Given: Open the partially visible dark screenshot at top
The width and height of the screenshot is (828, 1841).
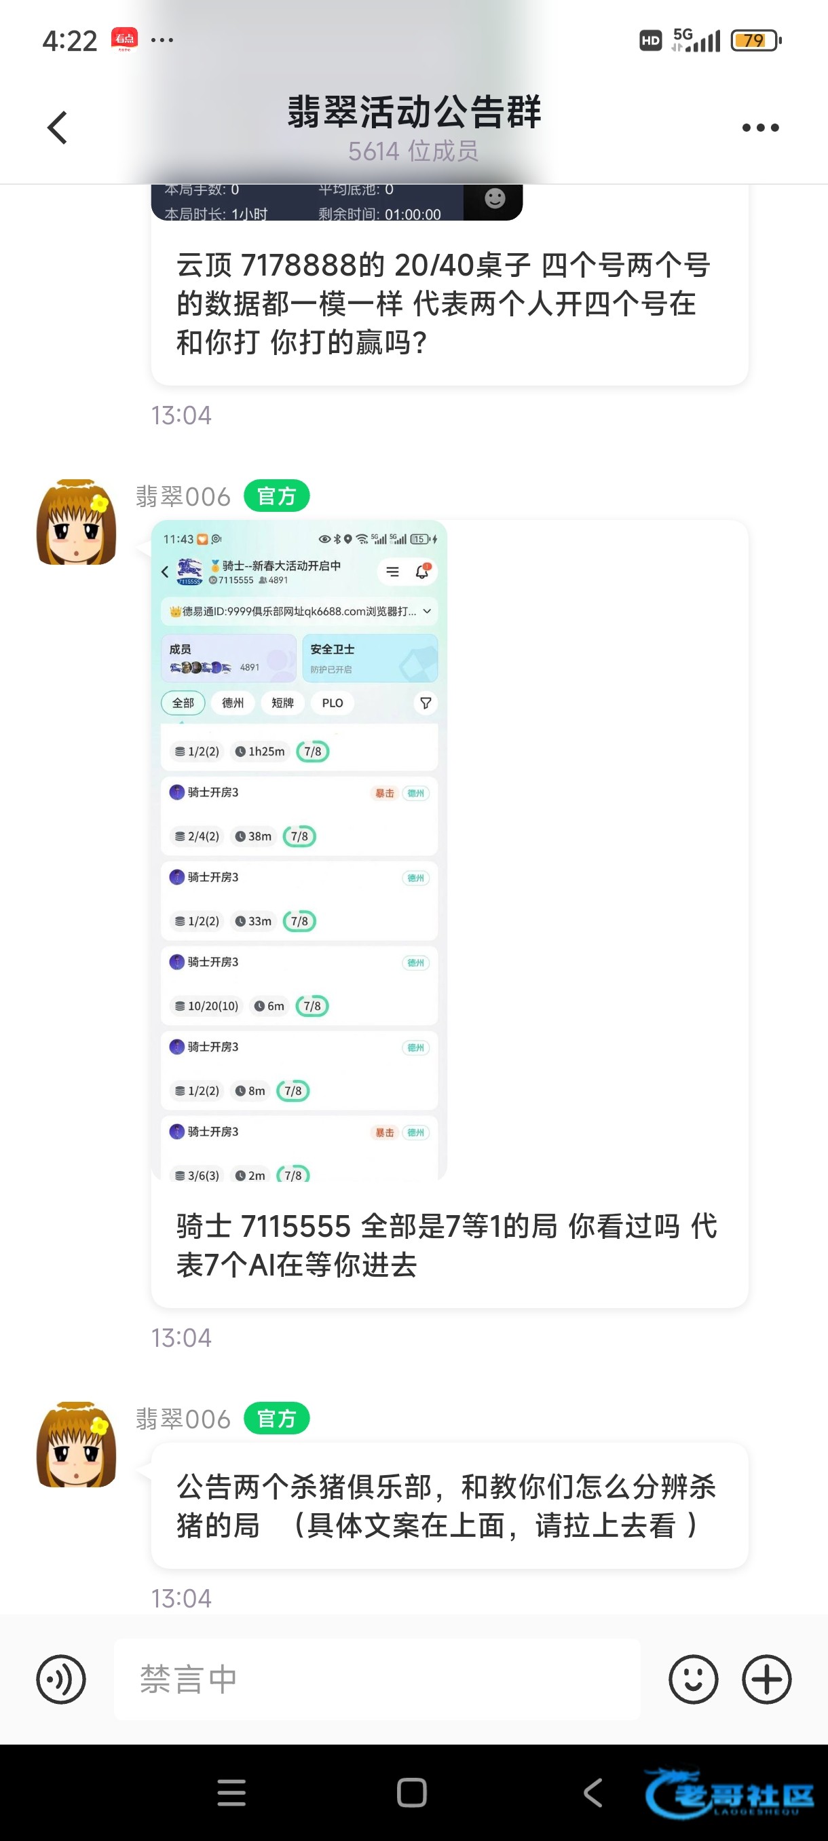Looking at the screenshot, I should (x=337, y=202).
